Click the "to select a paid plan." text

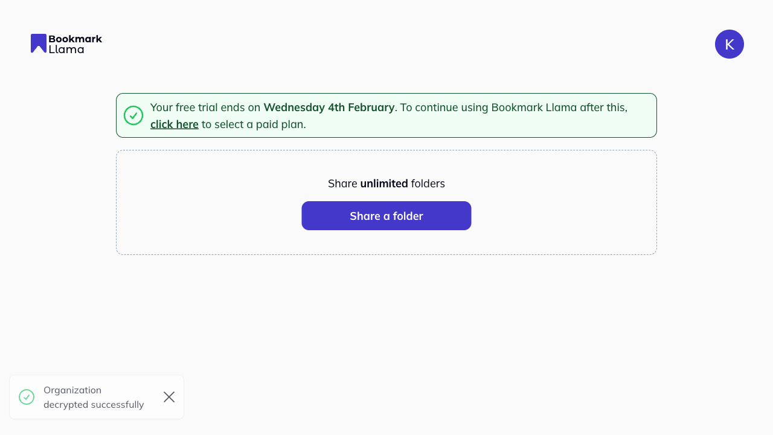(254, 124)
